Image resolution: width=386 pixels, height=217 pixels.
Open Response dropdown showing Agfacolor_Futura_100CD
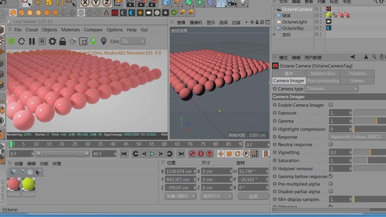pos(357,137)
